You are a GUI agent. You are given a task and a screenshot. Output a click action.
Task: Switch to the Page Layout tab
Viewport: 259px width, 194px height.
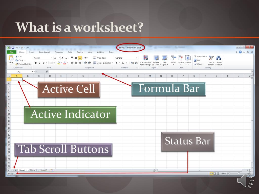45,52
